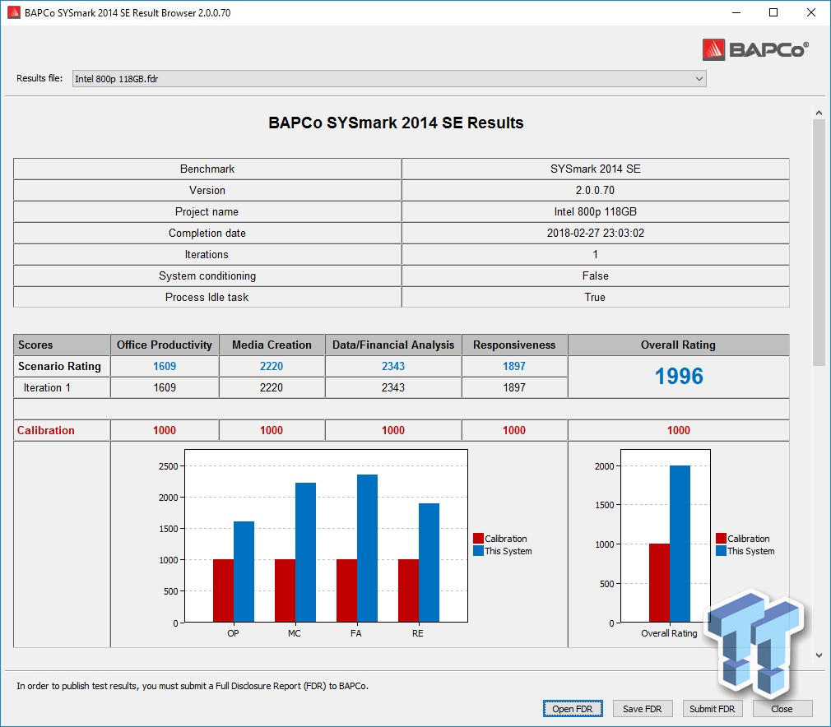
Task: Click the scrollbar down arrow
Action: 819,655
